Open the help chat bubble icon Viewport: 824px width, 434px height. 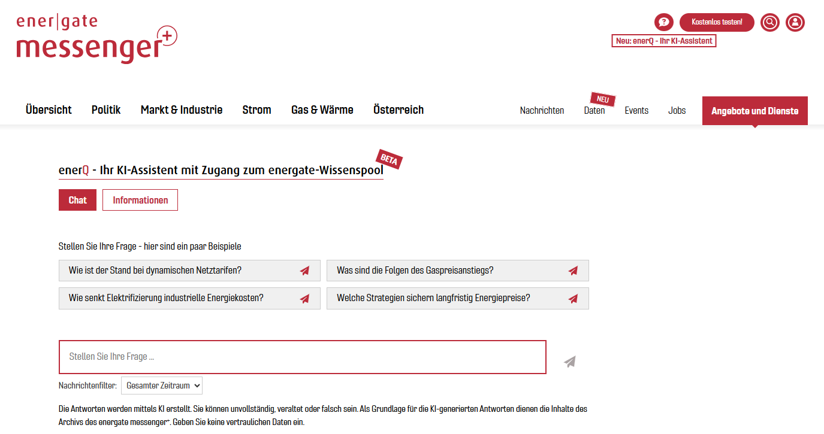[x=663, y=22]
